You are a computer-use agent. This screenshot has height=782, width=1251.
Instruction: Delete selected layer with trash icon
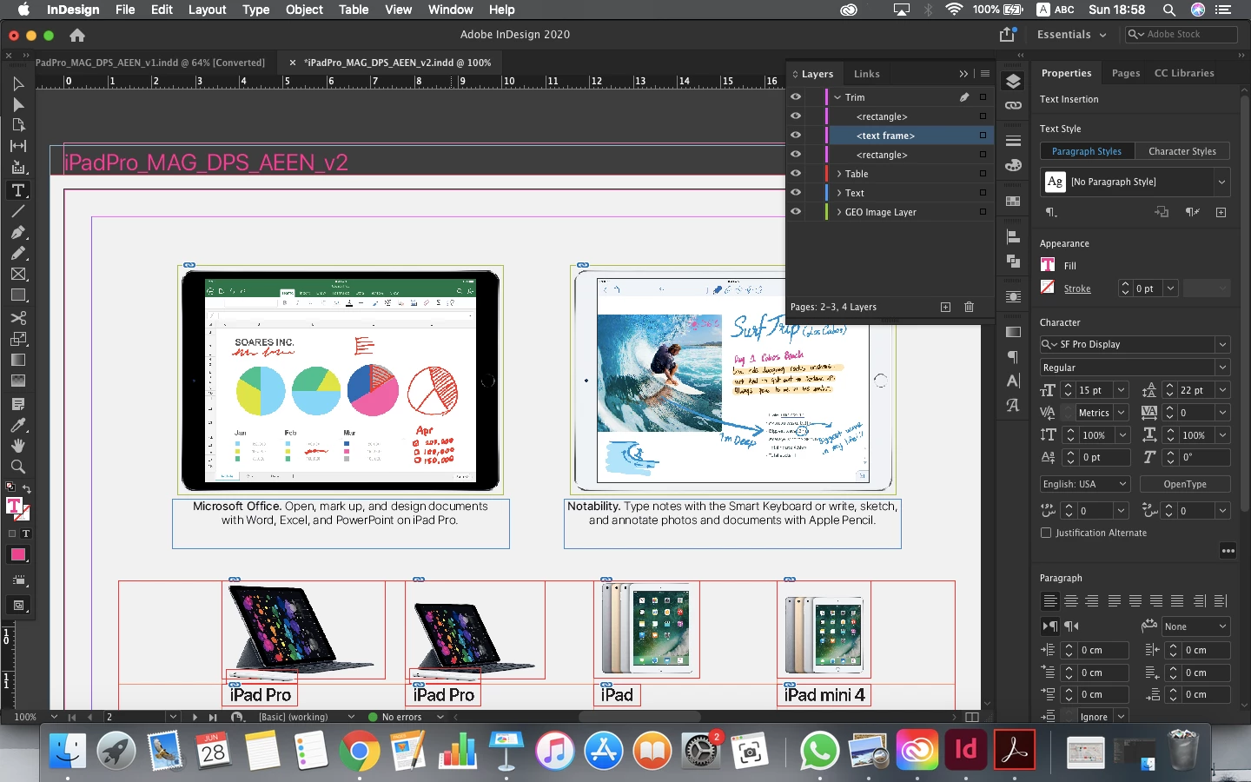click(x=969, y=307)
